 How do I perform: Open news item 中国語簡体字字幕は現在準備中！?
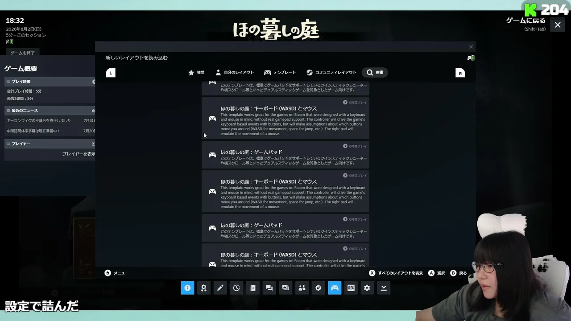coord(33,131)
